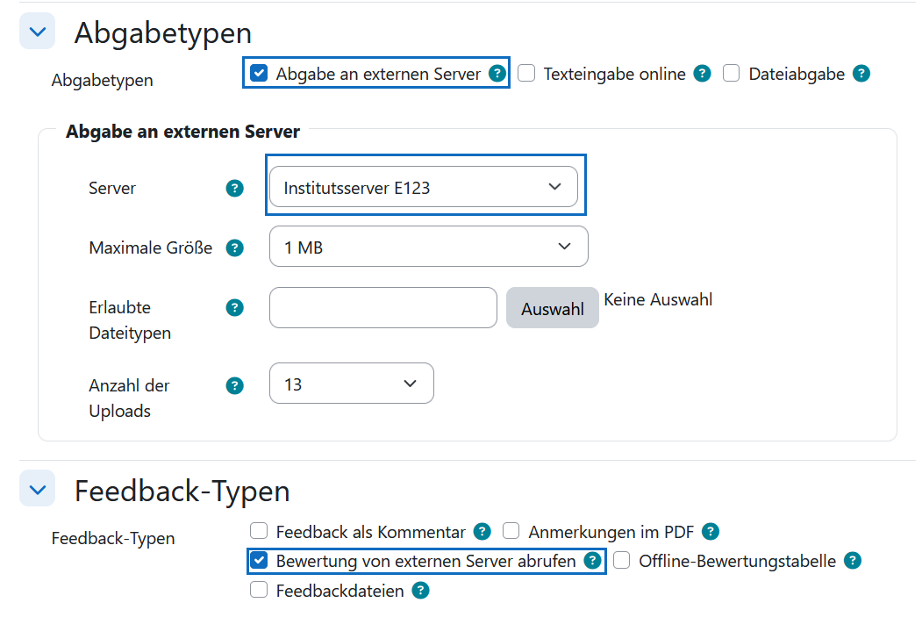
Task: Click the Erlaubte Dateitypen text field
Action: coord(382,308)
